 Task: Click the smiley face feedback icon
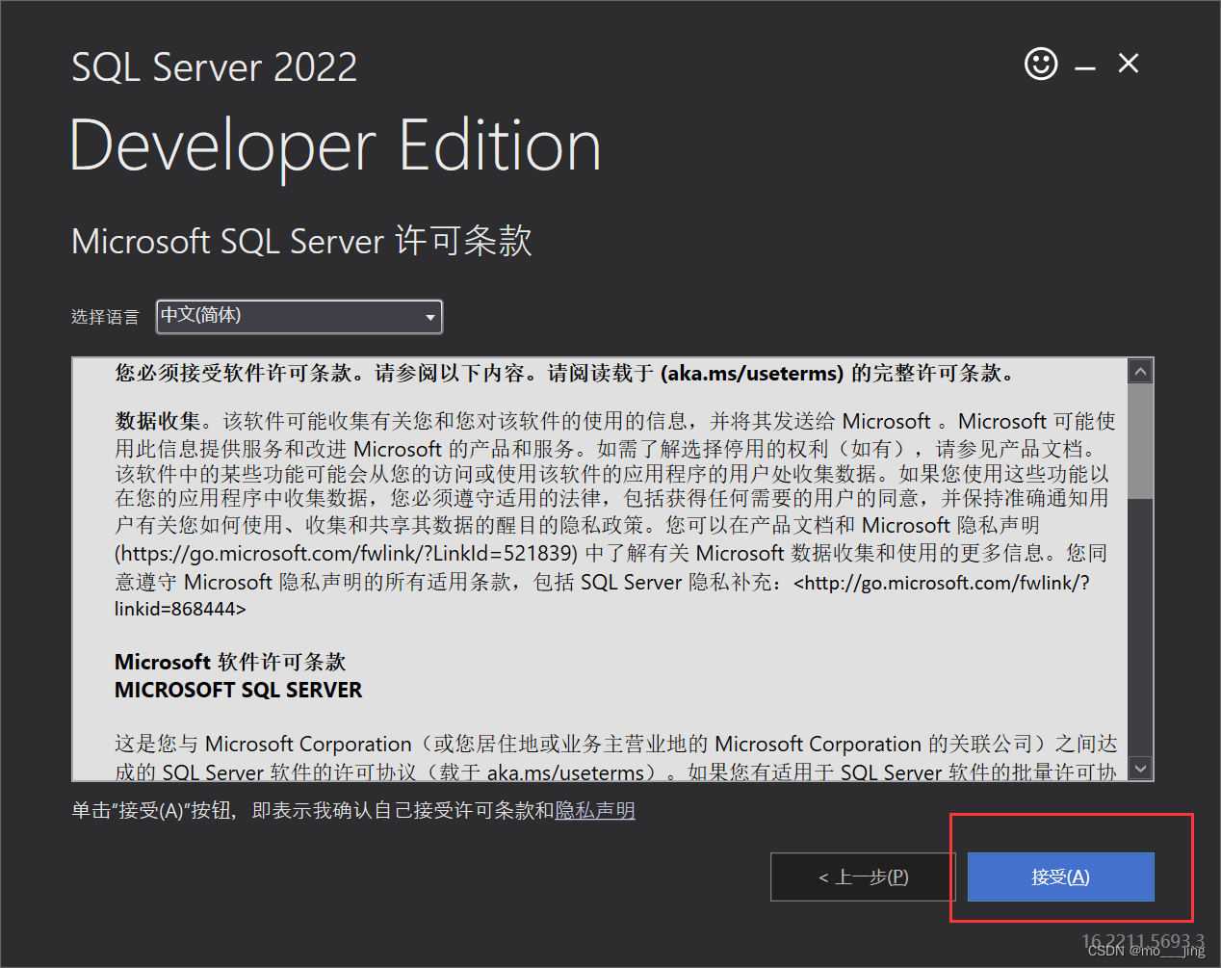(x=1041, y=65)
